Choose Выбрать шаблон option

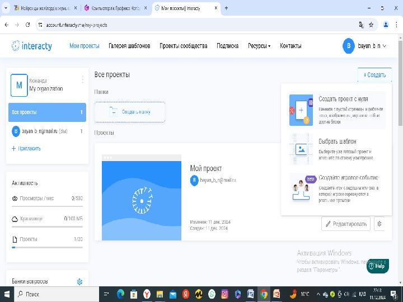pos(337,149)
